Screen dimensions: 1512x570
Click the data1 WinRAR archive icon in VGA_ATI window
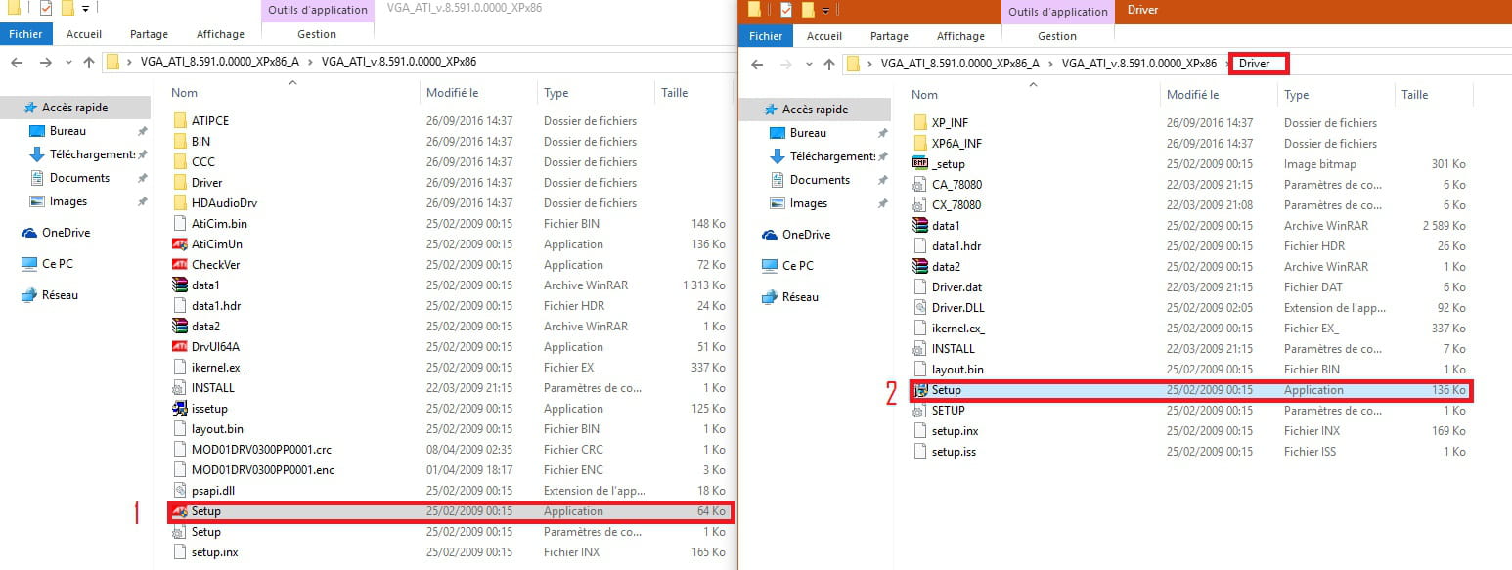point(179,285)
